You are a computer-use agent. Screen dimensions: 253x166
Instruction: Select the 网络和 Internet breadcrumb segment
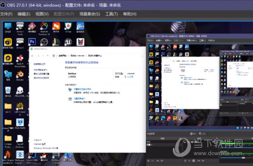pyautogui.click(x=77, y=55)
